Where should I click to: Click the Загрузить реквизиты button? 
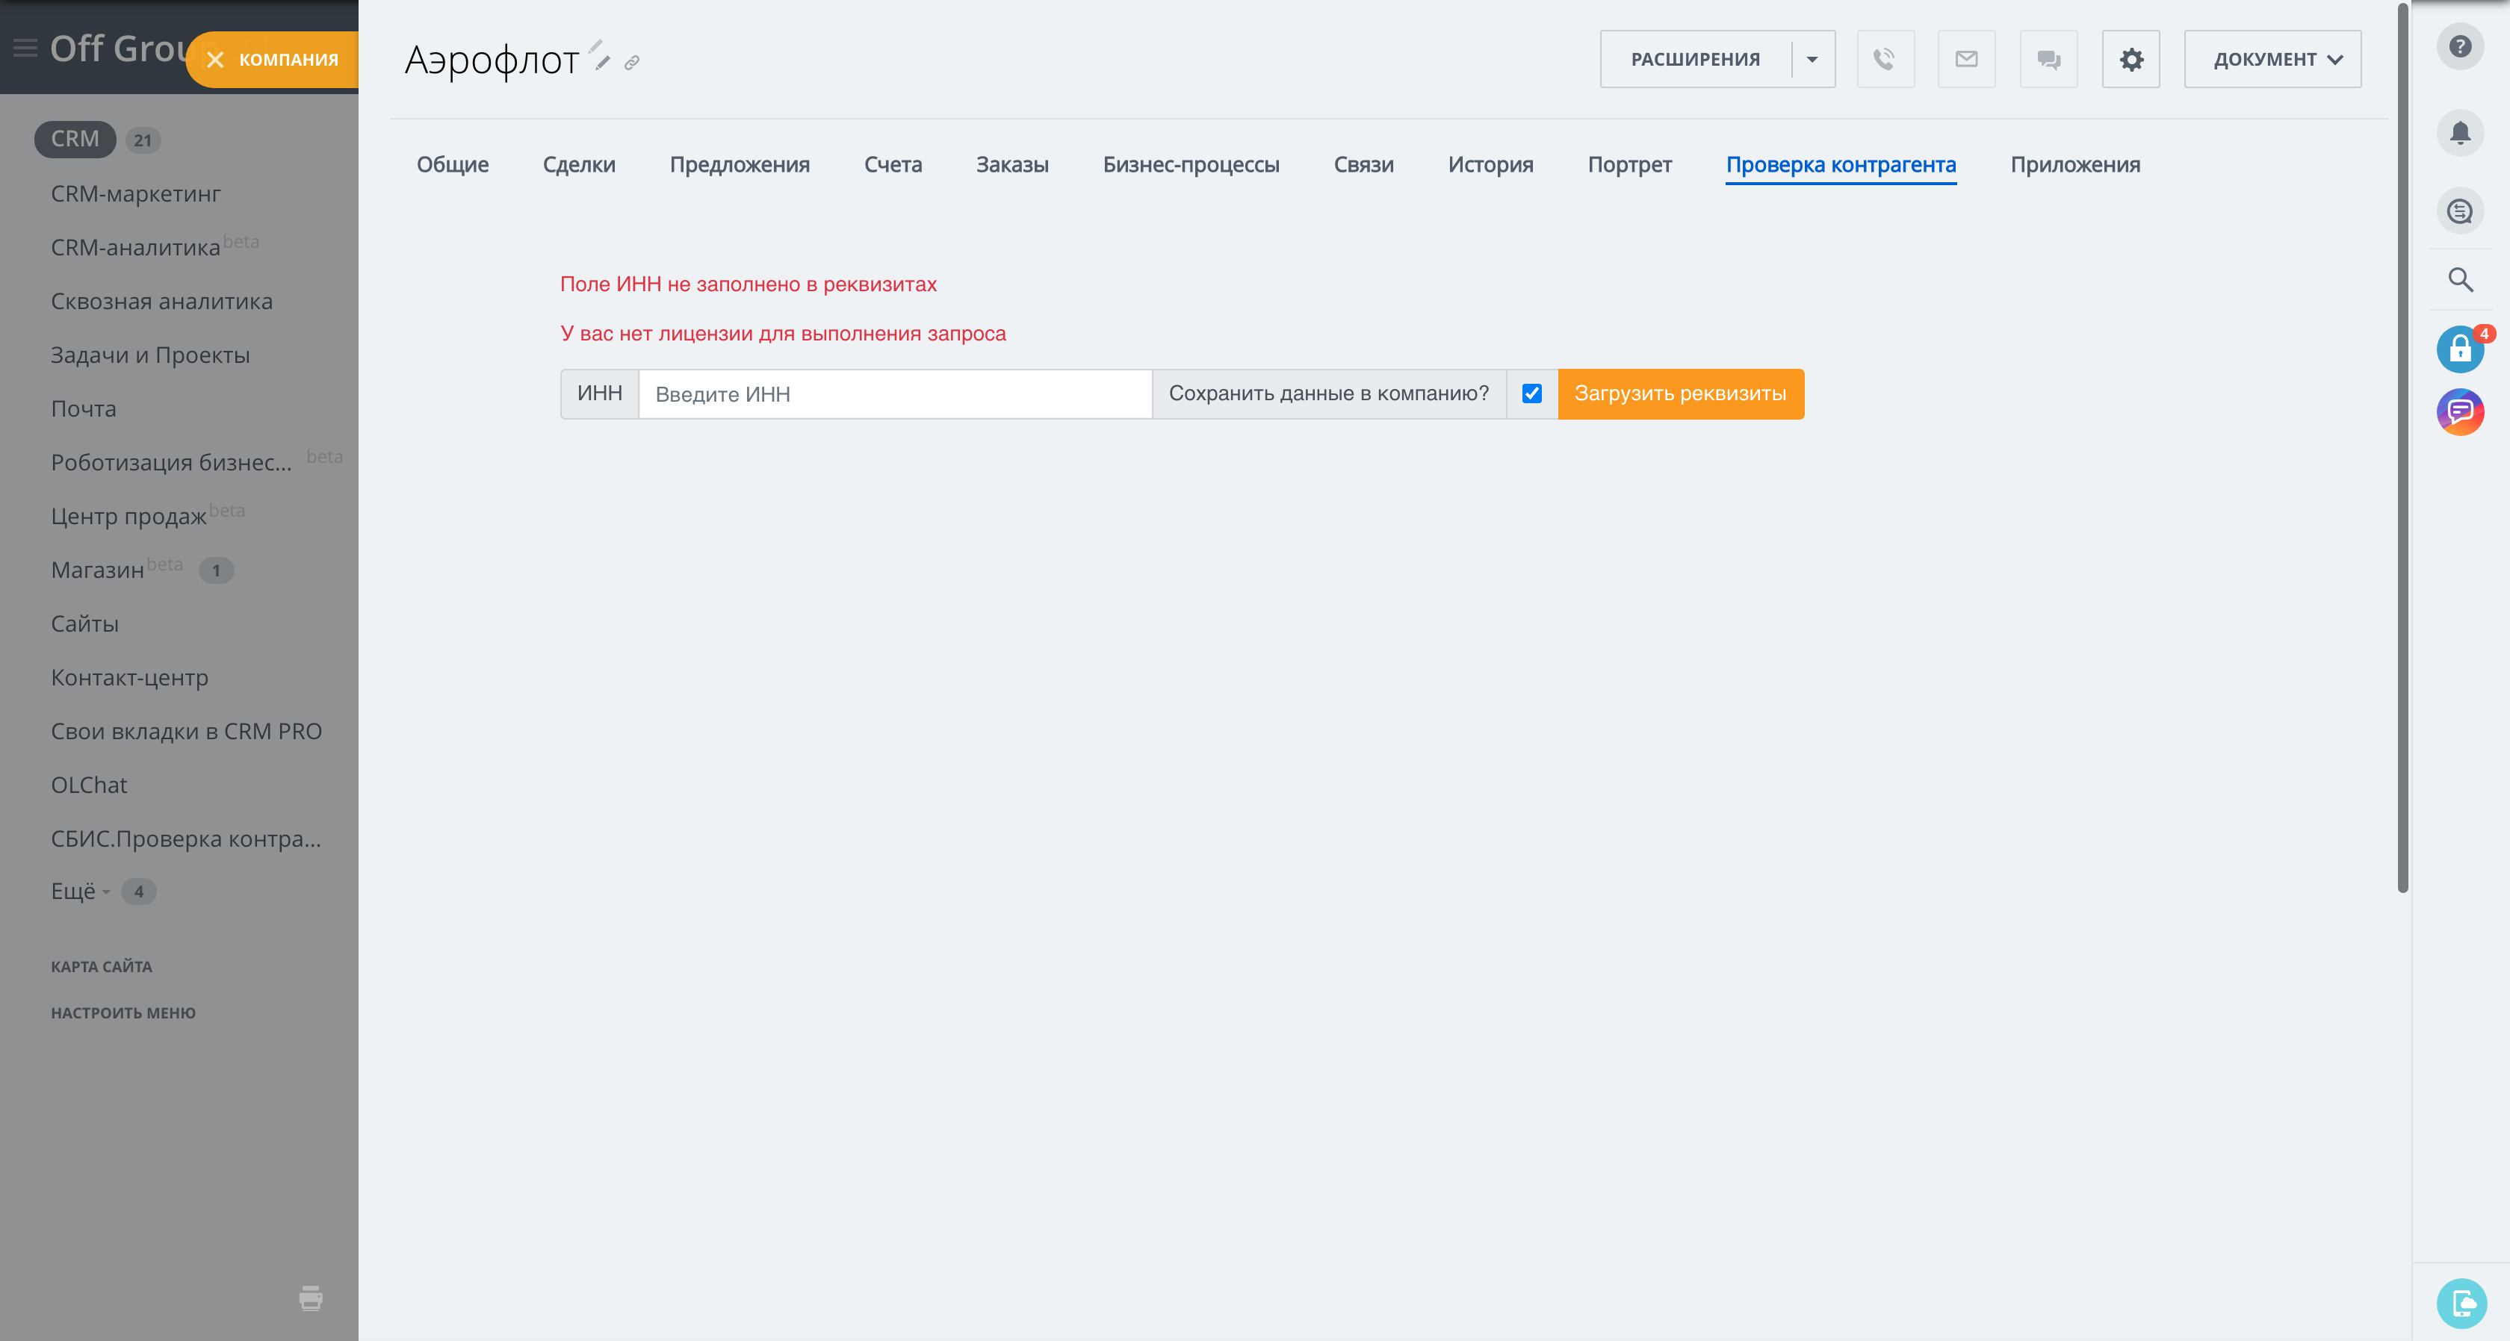coord(1680,393)
